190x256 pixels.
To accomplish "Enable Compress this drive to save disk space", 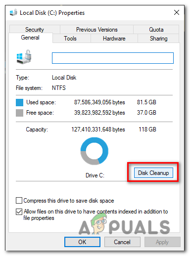I will point(19,201).
